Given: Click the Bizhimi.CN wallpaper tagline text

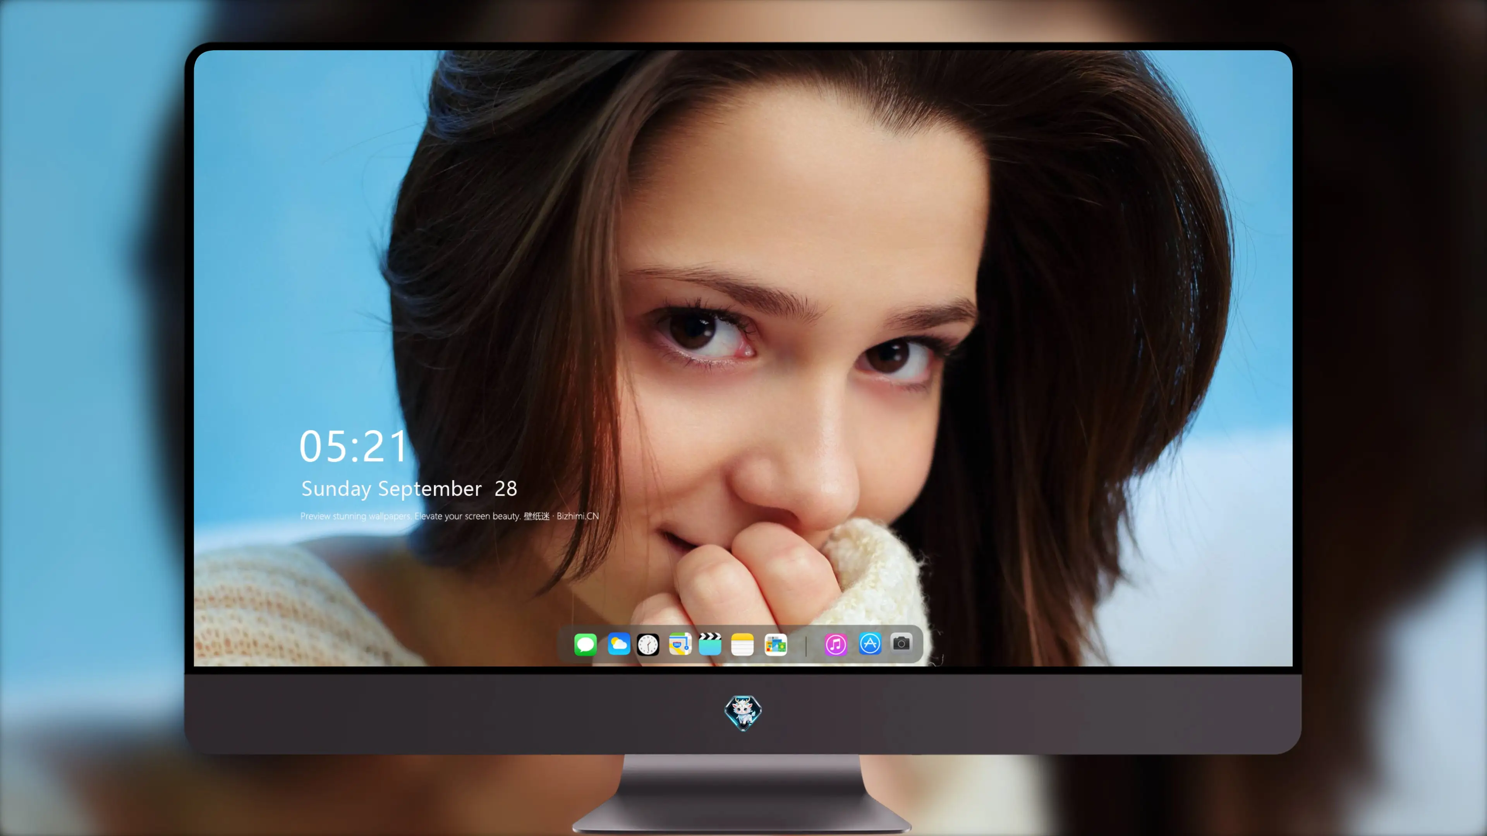Looking at the screenshot, I should tap(450, 516).
